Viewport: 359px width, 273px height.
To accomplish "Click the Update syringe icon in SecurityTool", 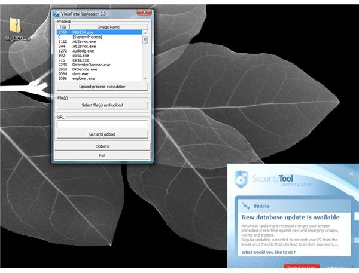I will [x=246, y=205].
